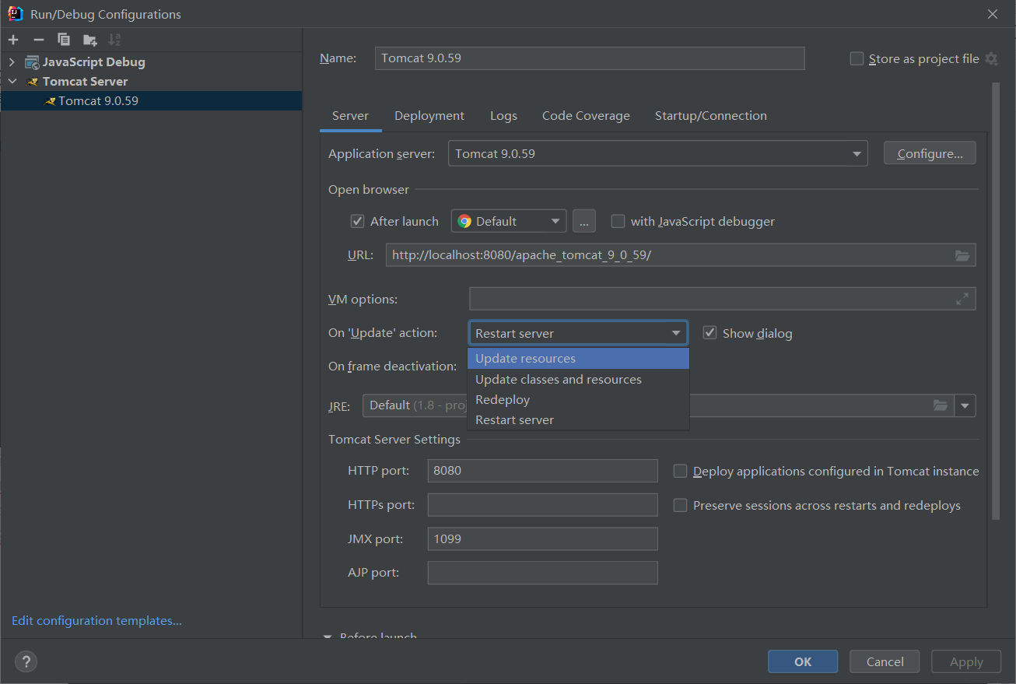Screen dimensions: 1016x684
Task: Choose Update classes and resources option
Action: (578, 380)
